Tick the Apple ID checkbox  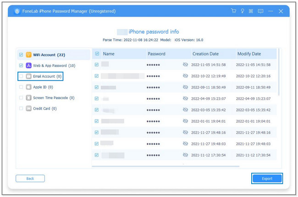21,87
